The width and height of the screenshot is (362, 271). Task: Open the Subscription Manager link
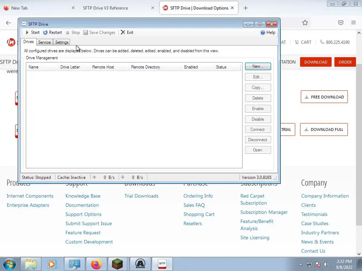coord(264,212)
